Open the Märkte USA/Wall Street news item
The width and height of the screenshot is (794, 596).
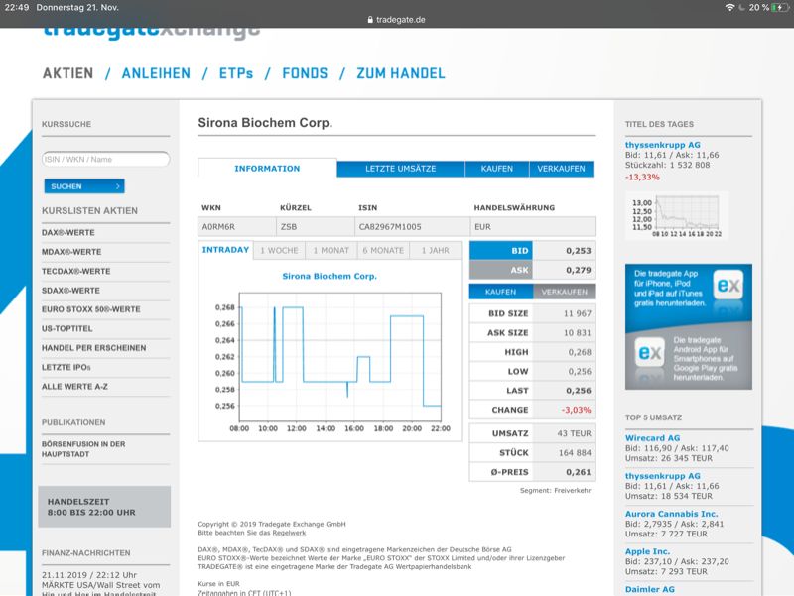coord(101,585)
